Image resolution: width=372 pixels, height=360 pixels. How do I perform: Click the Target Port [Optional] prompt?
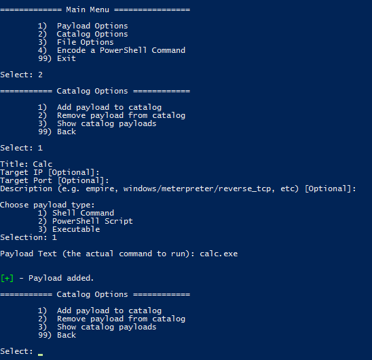tap(54, 180)
